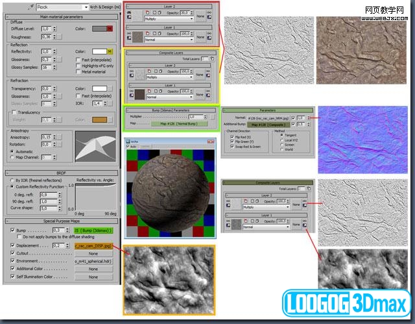Uncheck the Bump map checkbox
Viewport: 415px width, 324px height.
pyautogui.click(x=12, y=231)
